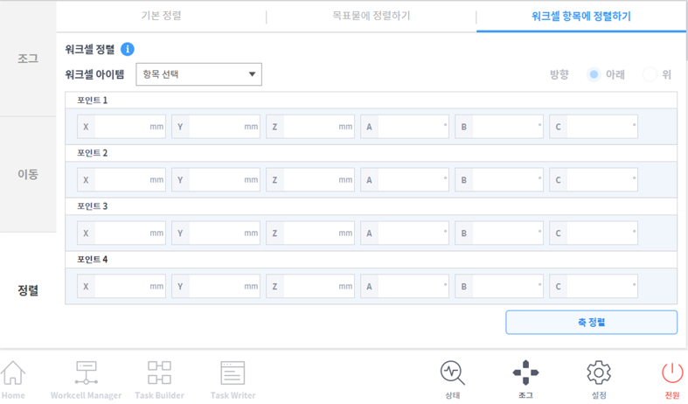Open Task Builder
The width and height of the screenshot is (688, 404).
159,378
